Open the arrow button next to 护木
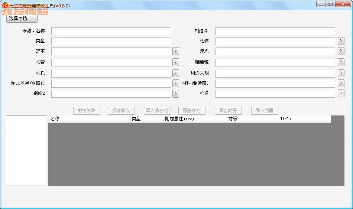353x209 pixels. (176, 51)
